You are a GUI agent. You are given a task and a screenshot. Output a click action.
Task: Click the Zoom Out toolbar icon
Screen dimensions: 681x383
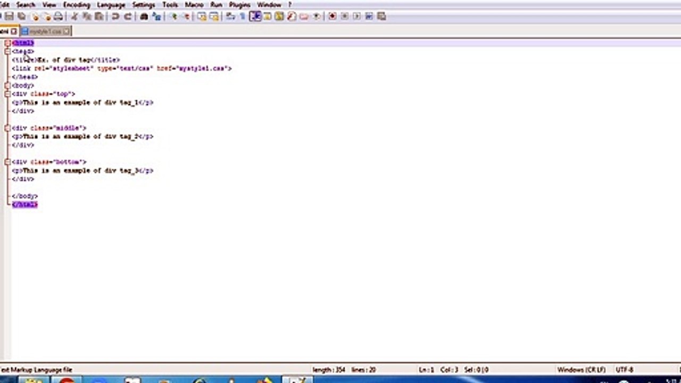click(x=186, y=16)
